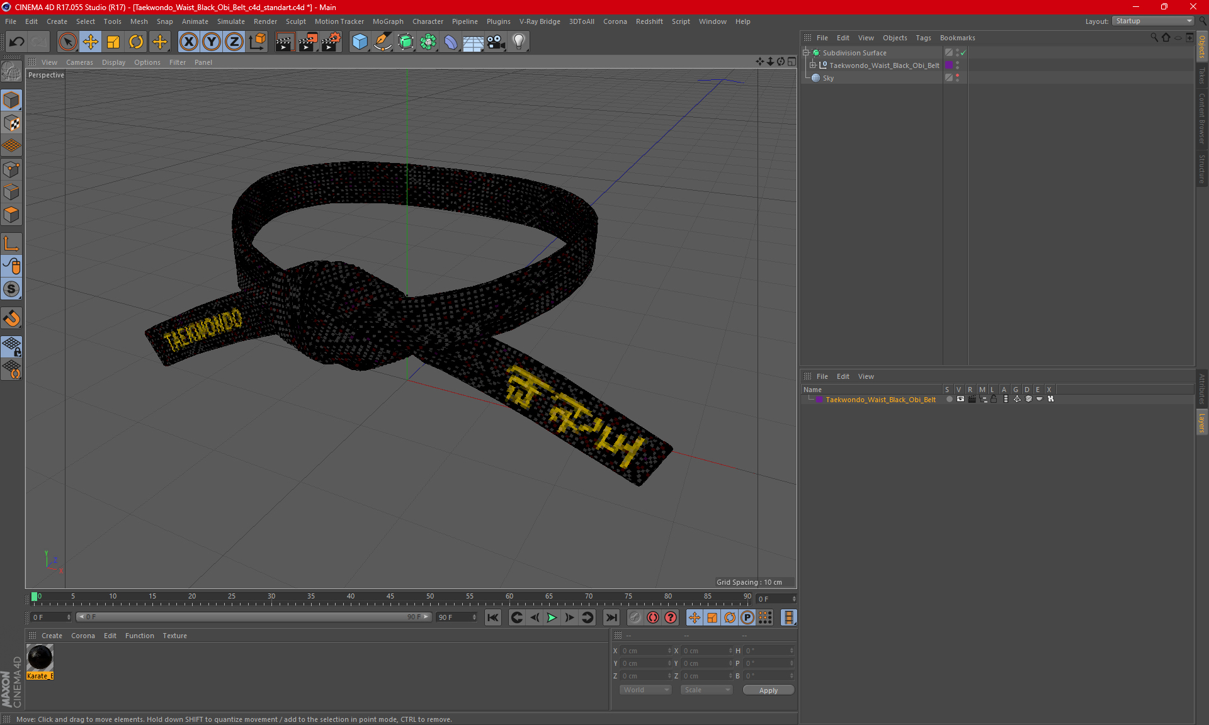Open Spline pen tool
The width and height of the screenshot is (1209, 725).
383,42
